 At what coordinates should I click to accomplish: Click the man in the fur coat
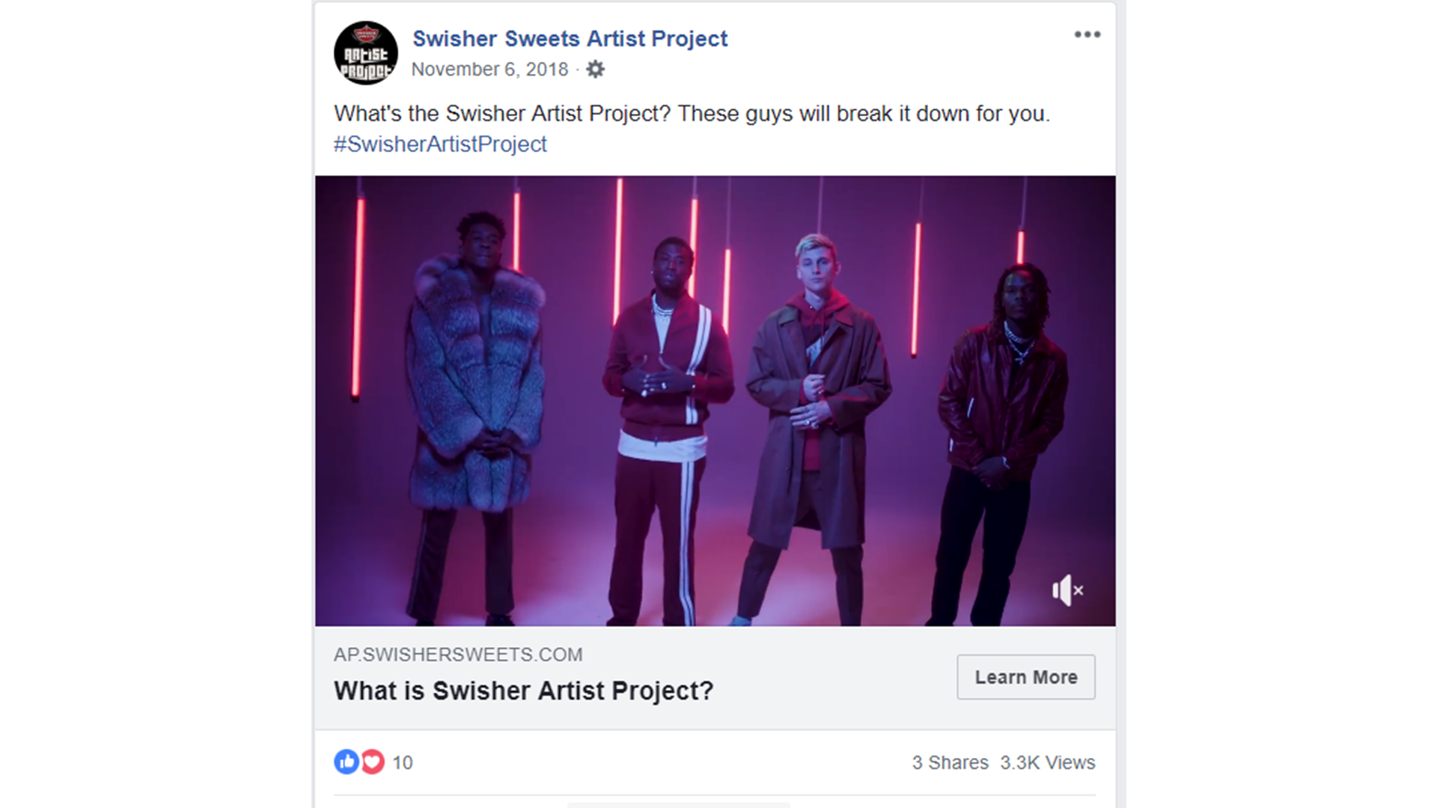tap(477, 419)
